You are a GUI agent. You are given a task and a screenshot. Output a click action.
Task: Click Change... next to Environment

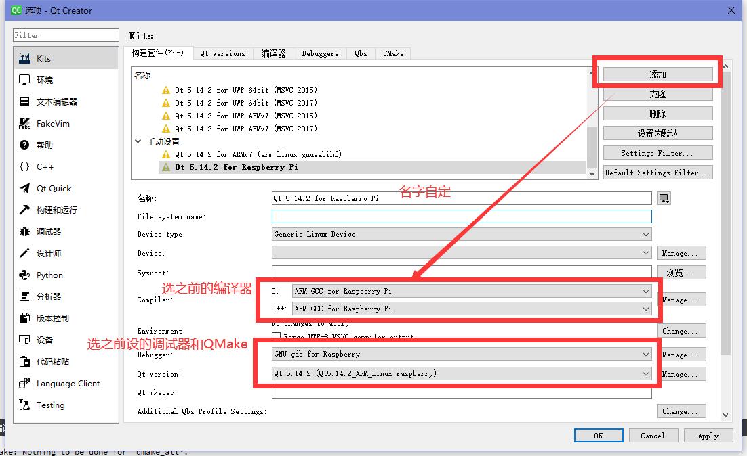coord(681,330)
